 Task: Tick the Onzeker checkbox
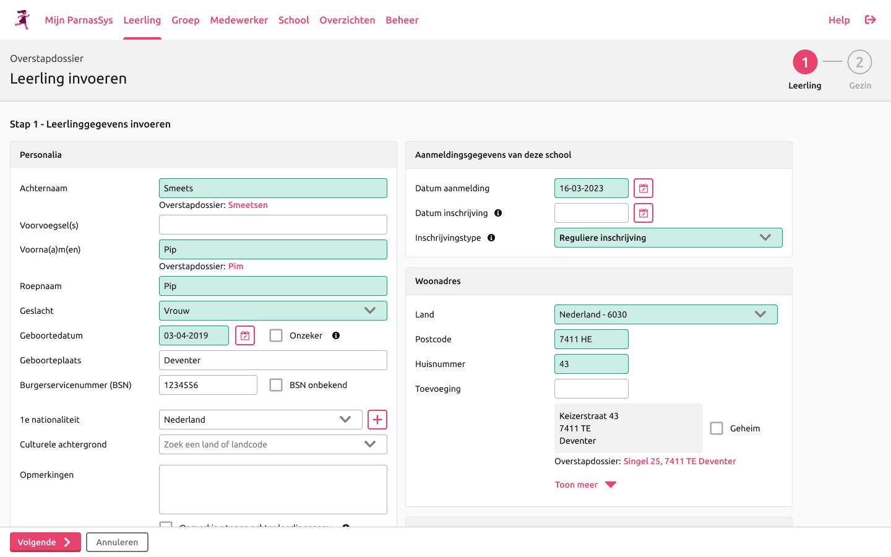click(276, 335)
